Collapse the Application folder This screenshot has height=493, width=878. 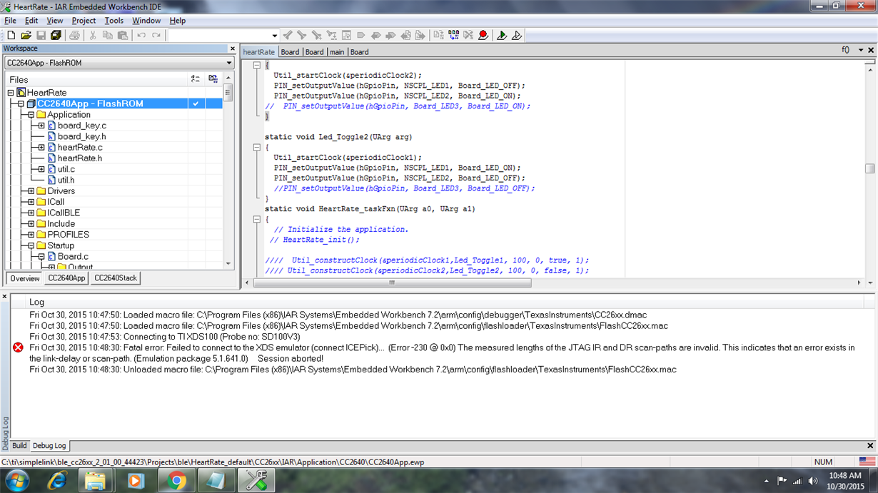tap(31, 115)
